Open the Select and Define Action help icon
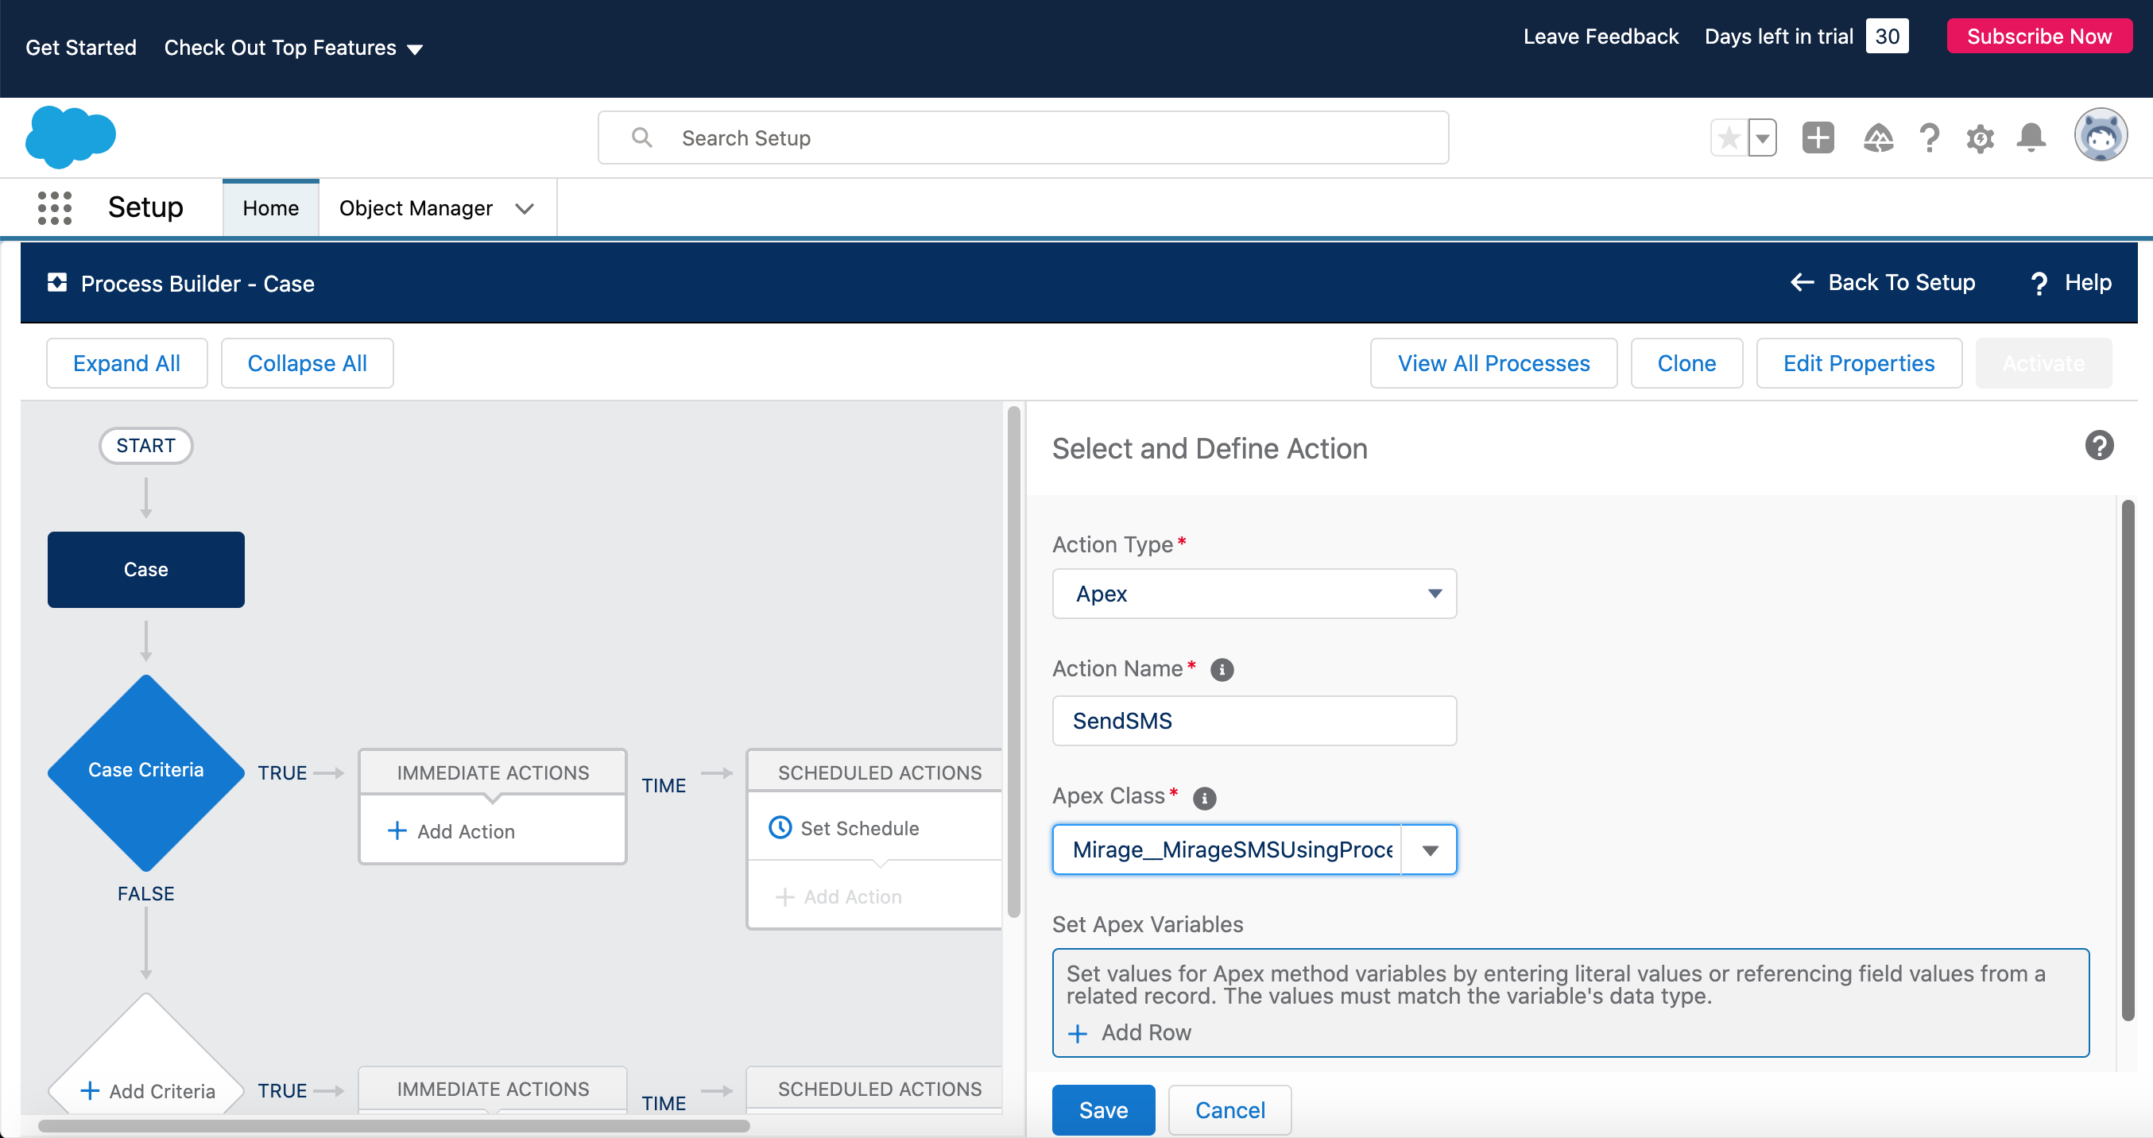This screenshot has width=2153, height=1138. coord(2100,447)
